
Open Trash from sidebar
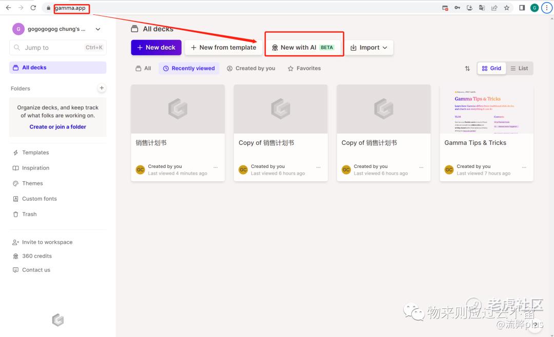click(29, 214)
